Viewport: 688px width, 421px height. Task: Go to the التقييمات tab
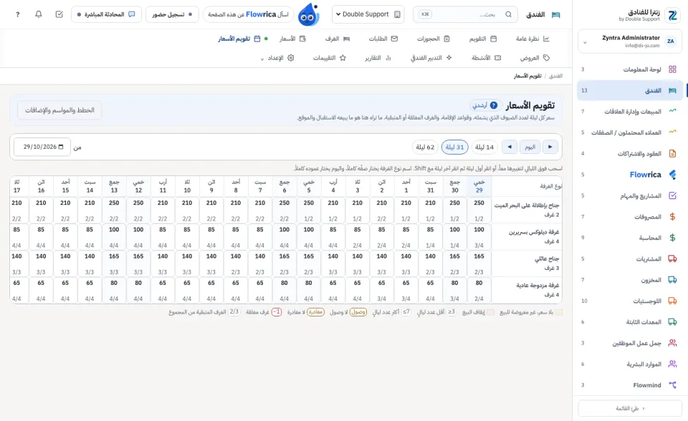pyautogui.click(x=330, y=58)
